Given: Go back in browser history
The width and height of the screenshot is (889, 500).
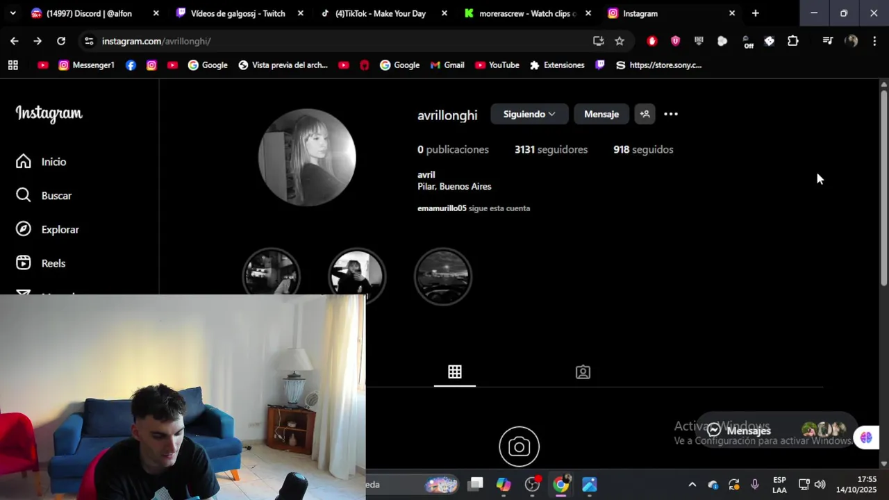Looking at the screenshot, I should (x=15, y=41).
